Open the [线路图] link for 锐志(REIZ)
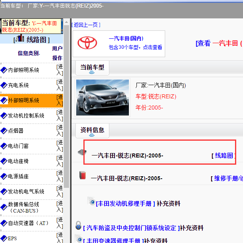The height and width of the screenshot is (243, 243). 223,155
